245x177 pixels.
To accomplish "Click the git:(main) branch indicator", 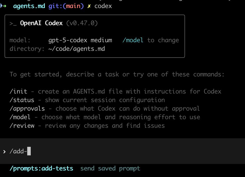I will 66,6.
